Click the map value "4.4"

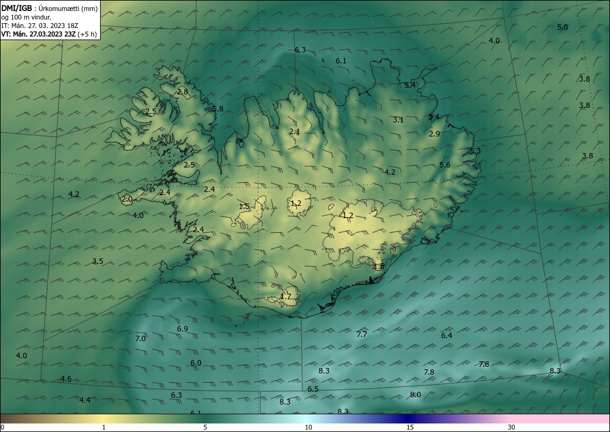[x=85, y=400]
